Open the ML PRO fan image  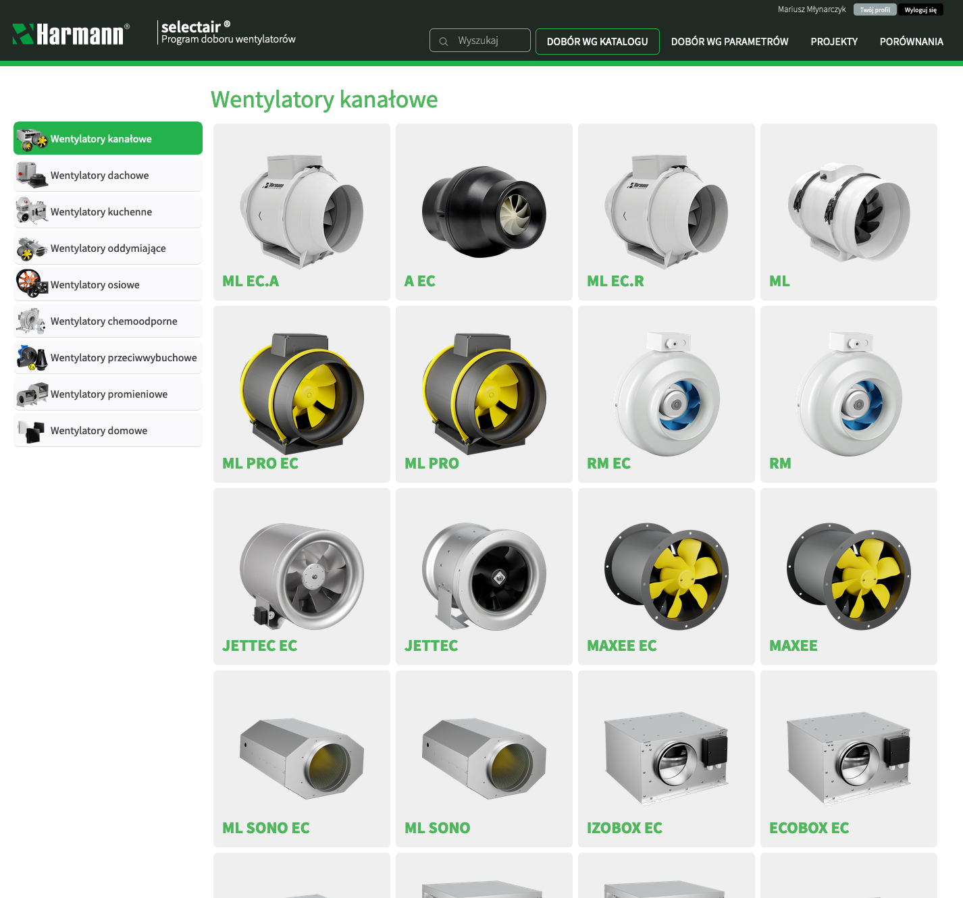point(484,394)
